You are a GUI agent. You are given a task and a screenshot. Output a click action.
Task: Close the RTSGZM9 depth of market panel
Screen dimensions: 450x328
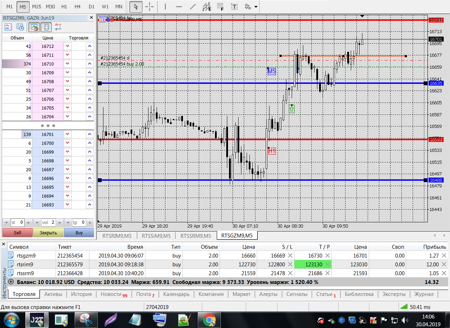91,17
